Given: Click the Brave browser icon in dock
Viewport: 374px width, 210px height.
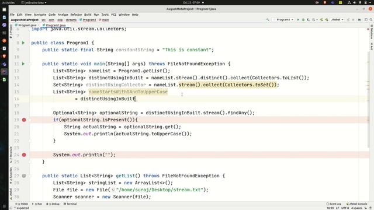Looking at the screenshot, I should (4, 56).
